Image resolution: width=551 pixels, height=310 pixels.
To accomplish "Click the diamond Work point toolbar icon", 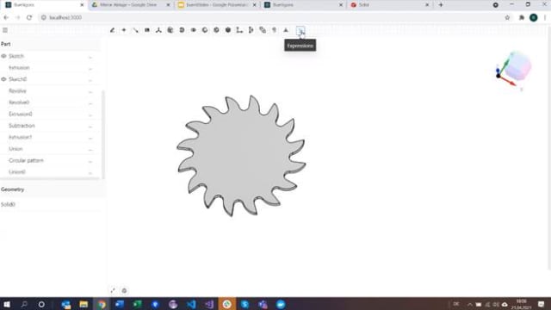I will click(x=124, y=30).
